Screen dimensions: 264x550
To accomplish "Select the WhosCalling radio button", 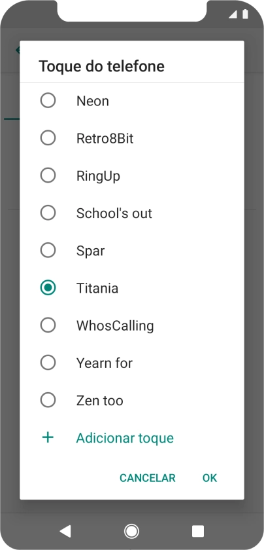I will click(48, 325).
